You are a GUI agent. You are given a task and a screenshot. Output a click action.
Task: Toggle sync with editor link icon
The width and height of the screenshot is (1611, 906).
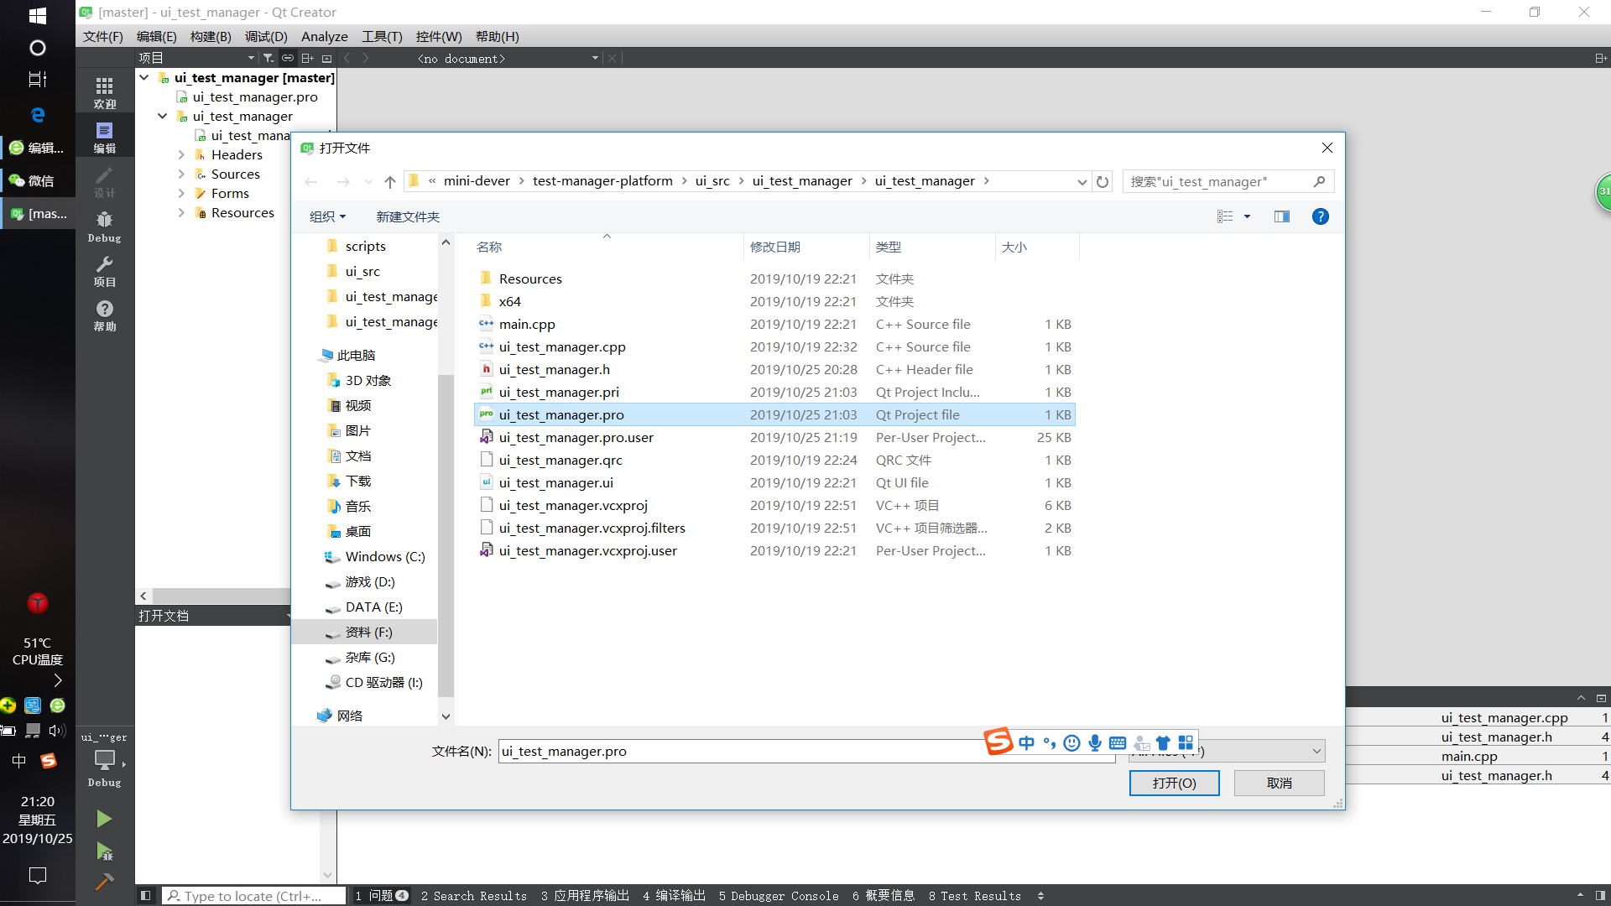(x=288, y=58)
